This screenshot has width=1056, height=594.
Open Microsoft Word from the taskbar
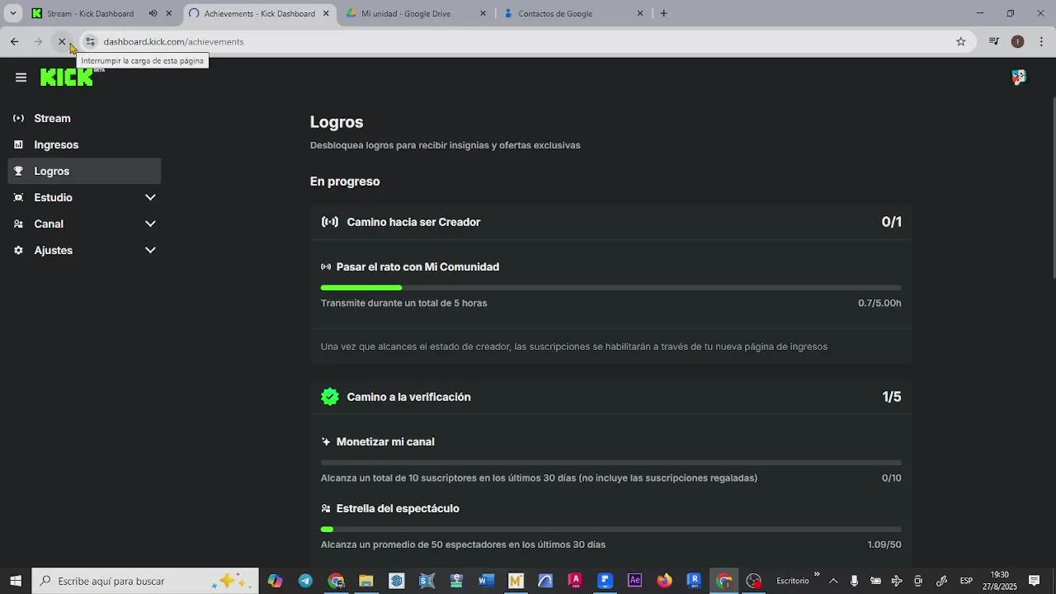click(486, 581)
